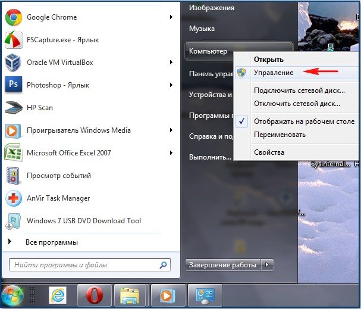Launch FSCapture.exe shortcut
Viewport: 361px width, 309px height.
(x=62, y=40)
